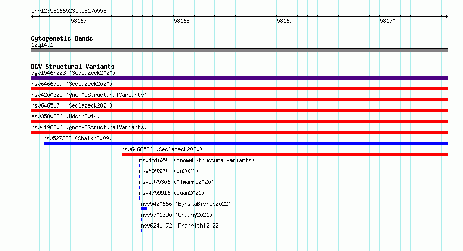Click the DGV Structural Variants track title
Viewport: 463px width, 251px height.
[x=73, y=67]
